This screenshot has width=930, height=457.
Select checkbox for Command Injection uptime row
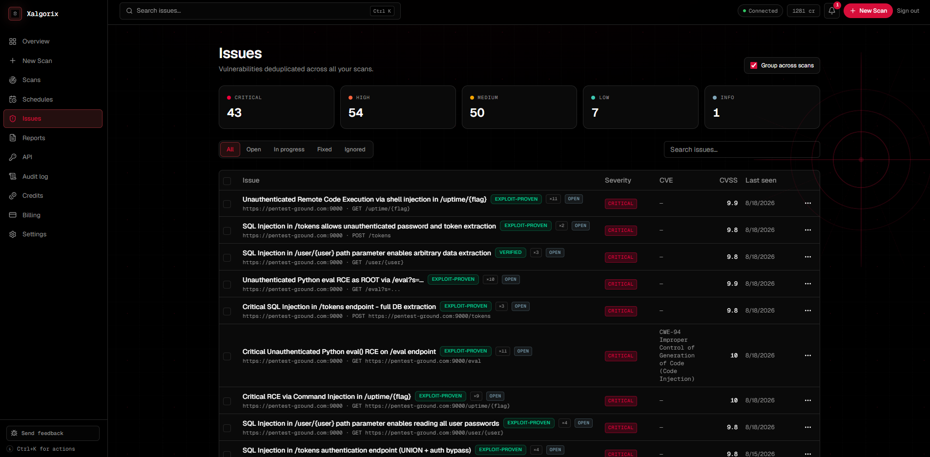point(227,401)
